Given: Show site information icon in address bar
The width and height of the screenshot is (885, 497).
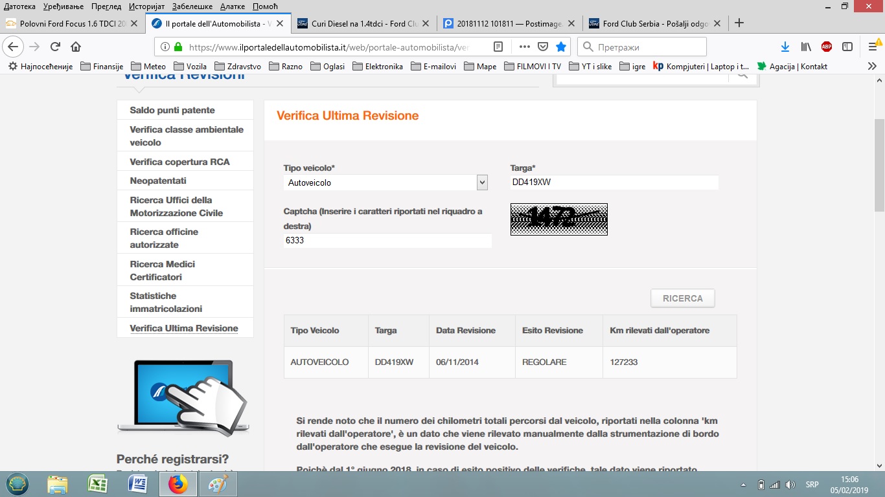Looking at the screenshot, I should tap(165, 47).
